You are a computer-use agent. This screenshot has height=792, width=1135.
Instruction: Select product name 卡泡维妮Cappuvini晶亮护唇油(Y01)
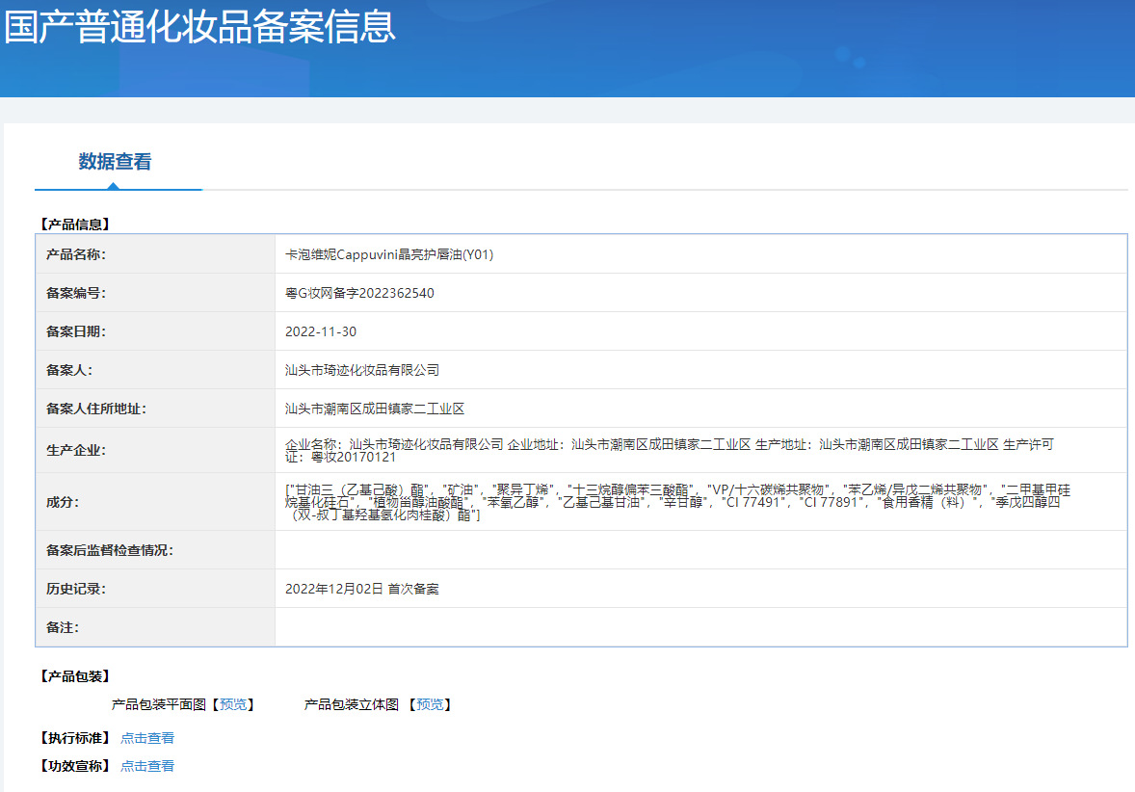(x=389, y=254)
